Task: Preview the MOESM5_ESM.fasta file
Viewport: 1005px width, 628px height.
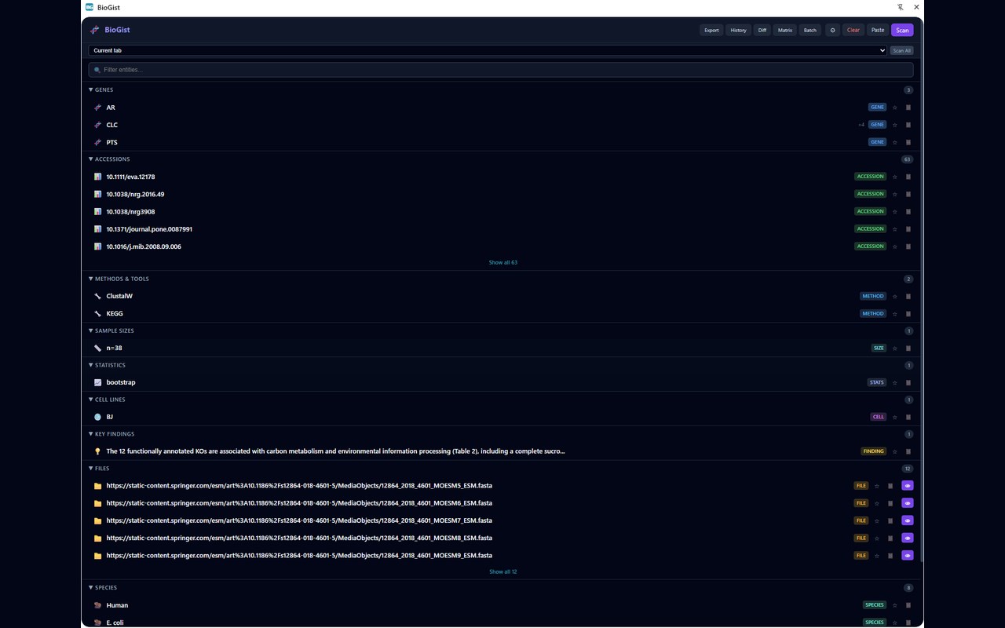Action: tap(908, 486)
